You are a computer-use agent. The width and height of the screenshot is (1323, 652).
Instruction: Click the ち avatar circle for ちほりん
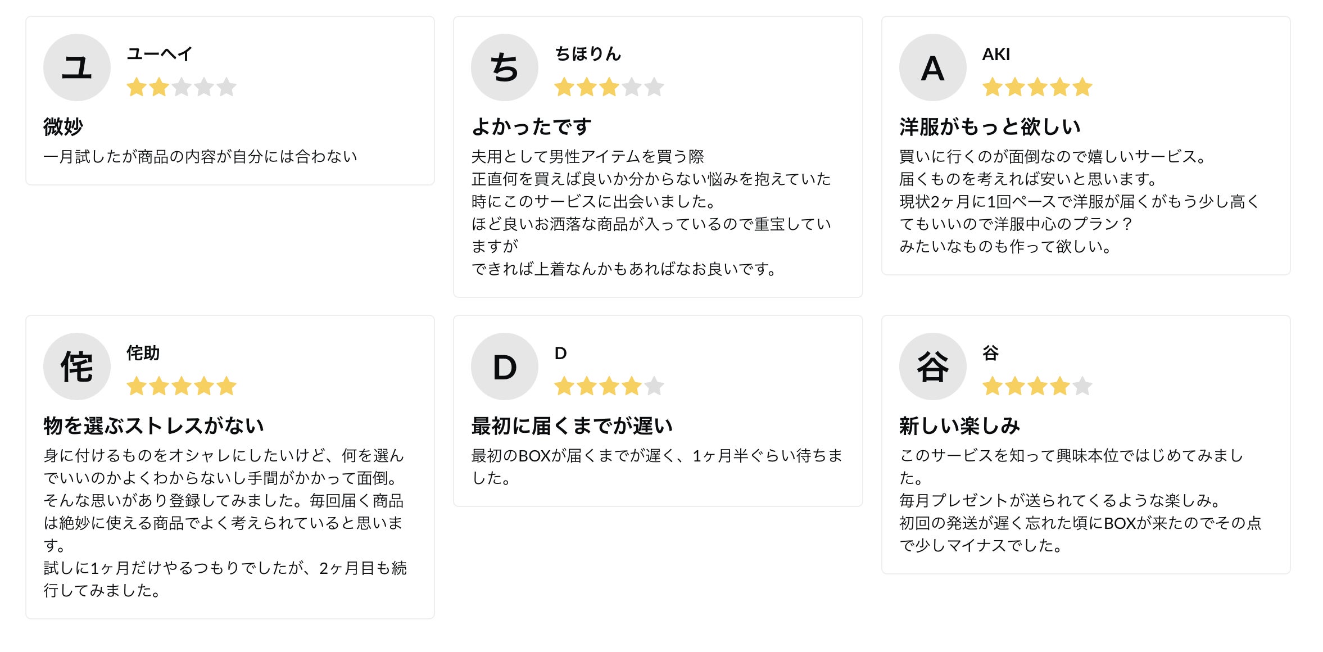[x=505, y=67]
